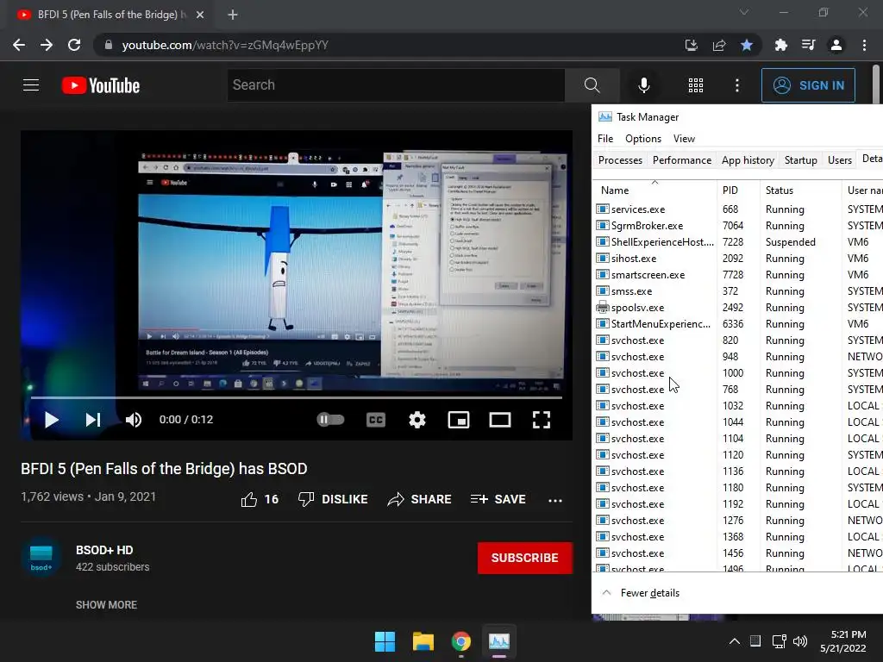
Task: Switch to the Processes tab
Action: [x=620, y=160]
